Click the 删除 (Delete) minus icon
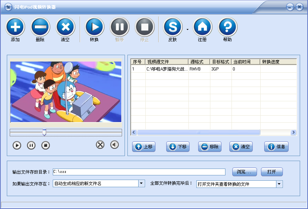Image resolution: width=308 pixels, height=209 pixels. (x=40, y=27)
